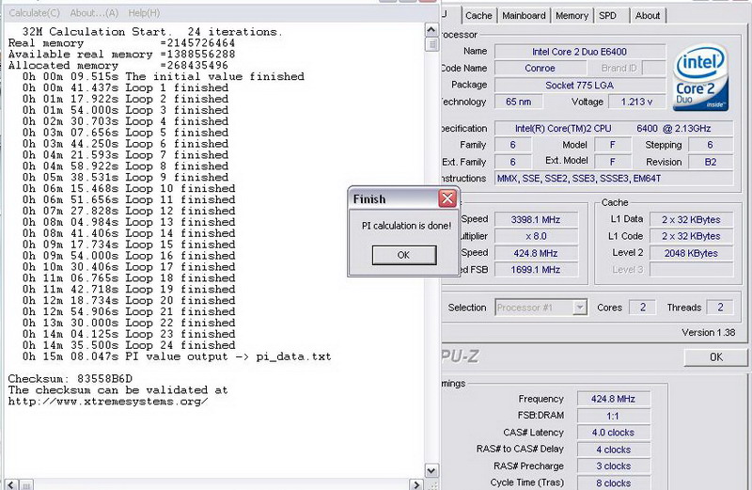The image size is (752, 490).
Task: Click the FSB:DRAM ratio value 1:1
Action: (x=614, y=416)
